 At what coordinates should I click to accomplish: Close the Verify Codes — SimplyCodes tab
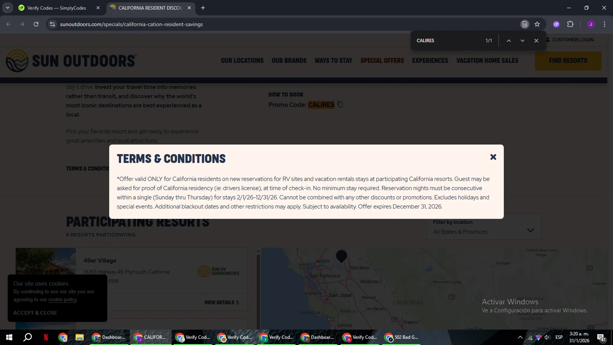point(98,8)
